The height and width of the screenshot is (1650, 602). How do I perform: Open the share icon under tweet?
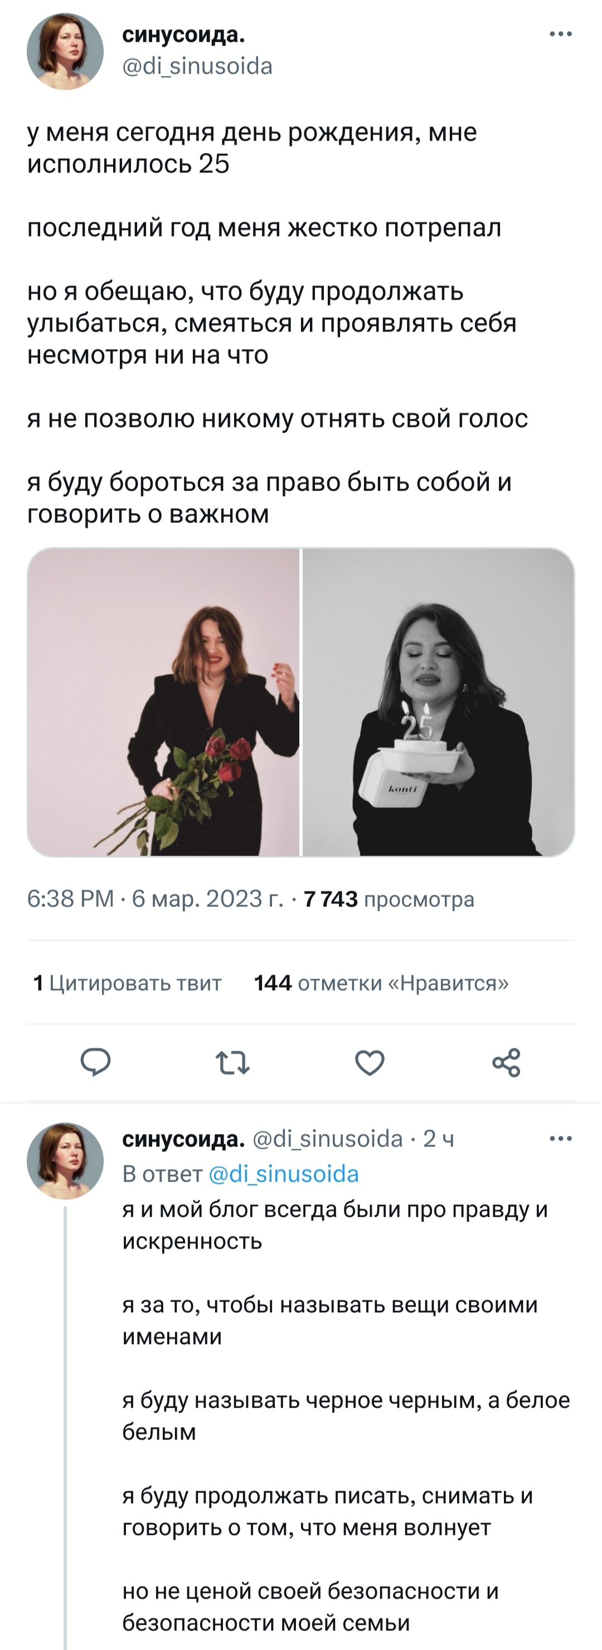(506, 1062)
